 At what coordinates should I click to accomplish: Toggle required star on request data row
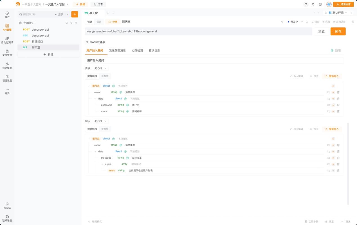[x=333, y=99]
